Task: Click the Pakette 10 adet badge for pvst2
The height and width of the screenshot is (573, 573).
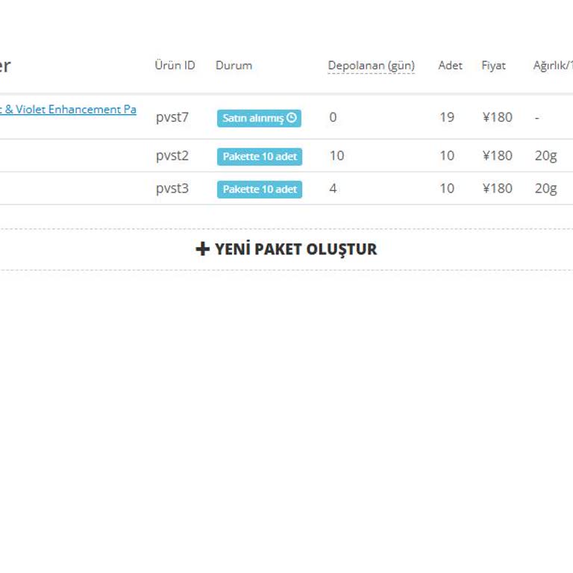Action: (260, 157)
